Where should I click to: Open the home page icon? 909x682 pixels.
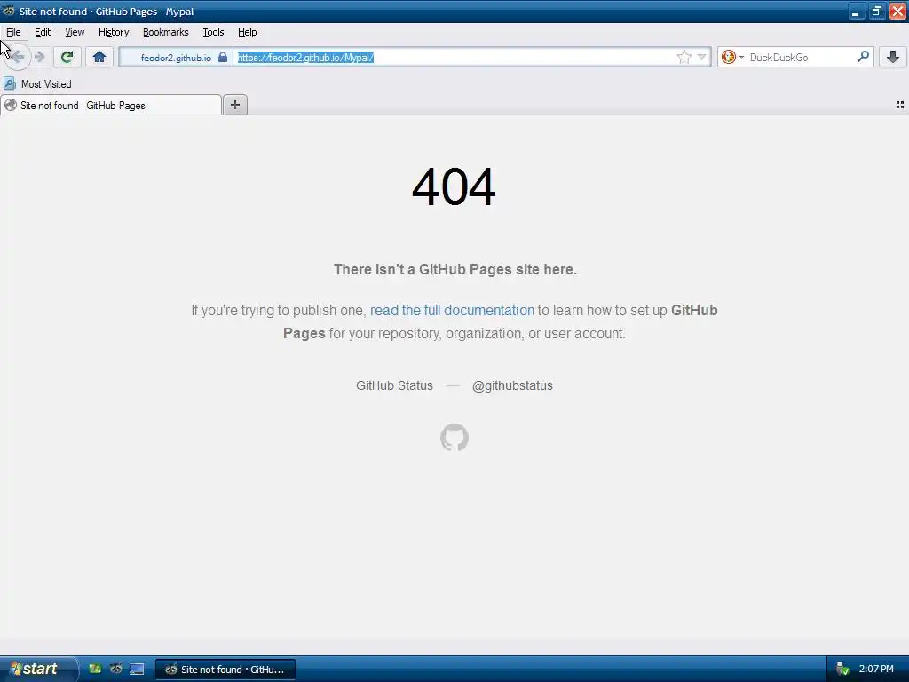tap(99, 57)
